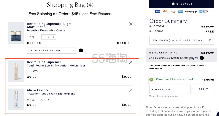Remove the Micro Essence Treatment Lotion item
219x116 pixels.
coord(131,90)
